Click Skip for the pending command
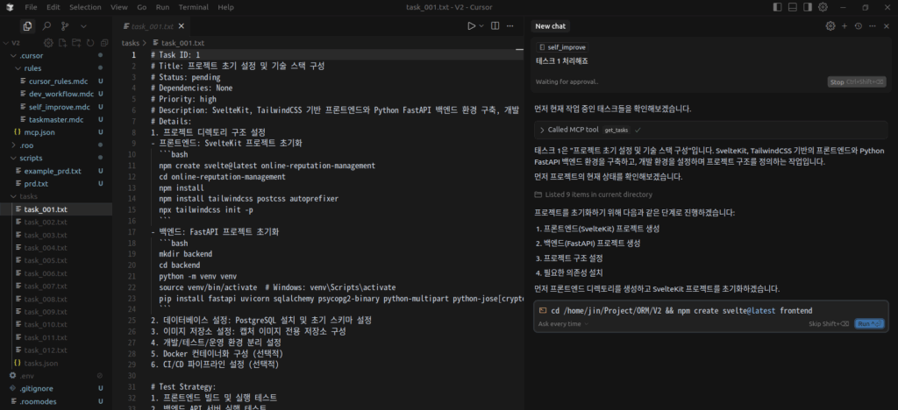Viewport: 898px width, 410px height. pyautogui.click(x=829, y=323)
